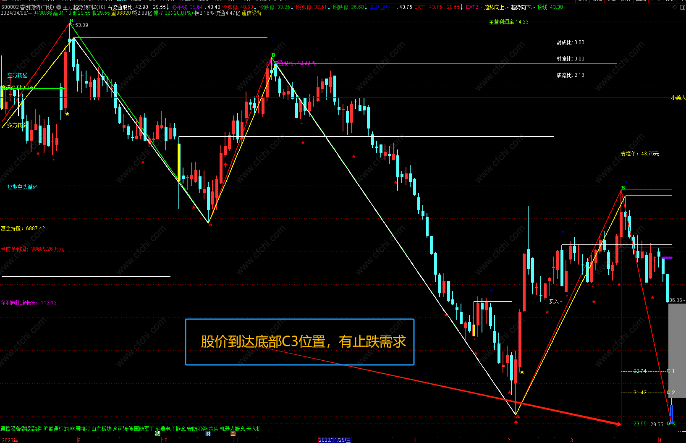686x443 pixels.
Task: Click the 消费电子概念 concept tag
Action: tap(170, 429)
